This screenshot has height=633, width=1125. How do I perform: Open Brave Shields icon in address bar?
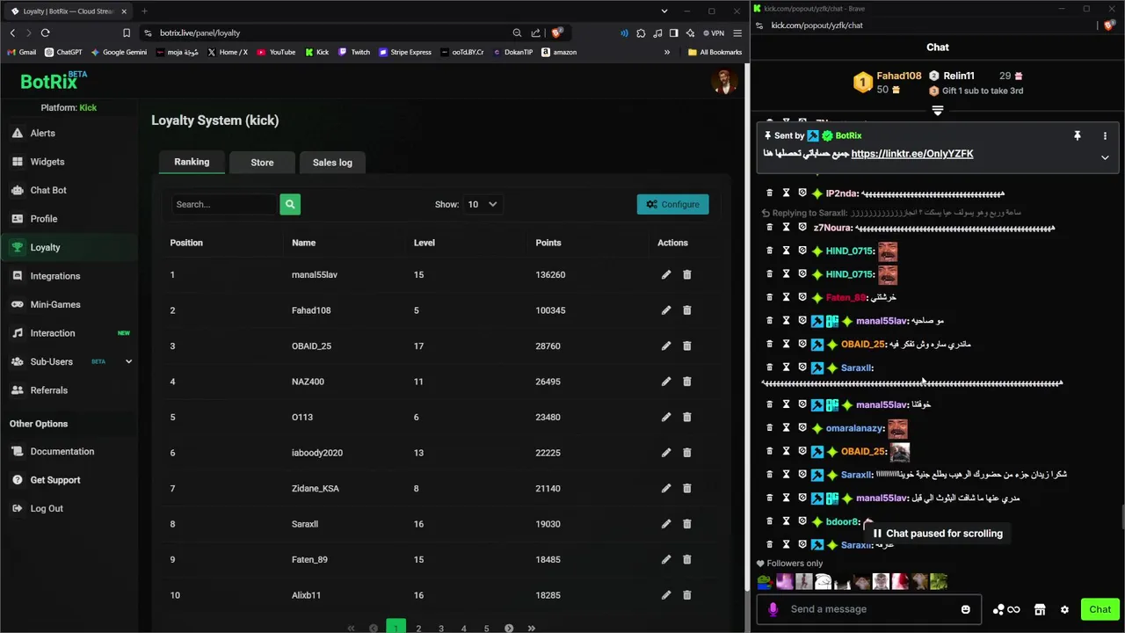[555, 33]
